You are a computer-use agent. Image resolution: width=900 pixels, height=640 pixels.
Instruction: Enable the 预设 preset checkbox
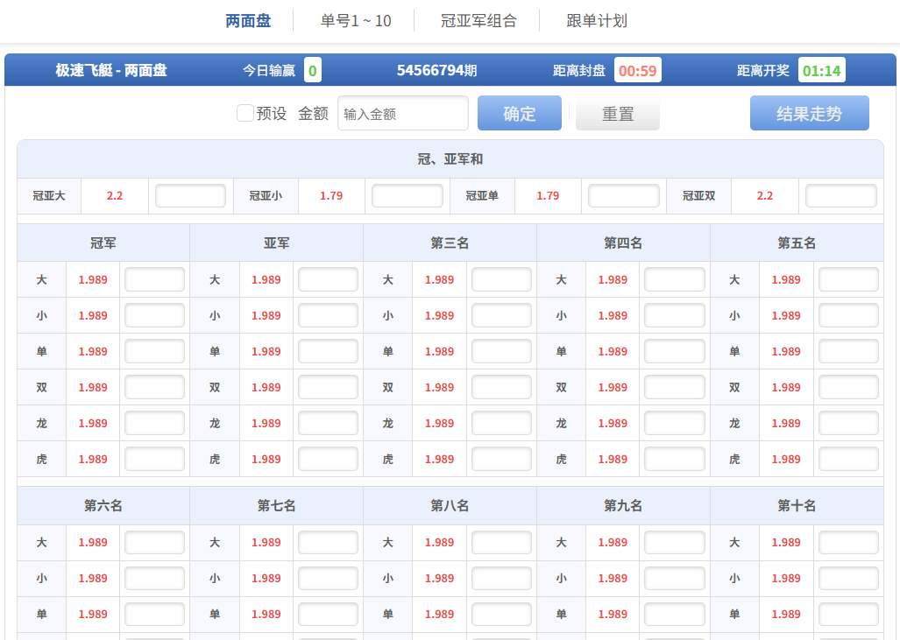click(244, 113)
